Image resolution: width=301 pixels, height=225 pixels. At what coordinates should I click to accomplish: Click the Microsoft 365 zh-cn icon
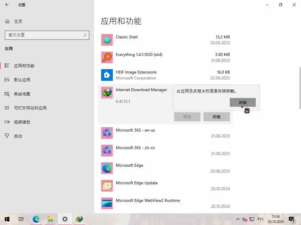pyautogui.click(x=107, y=151)
